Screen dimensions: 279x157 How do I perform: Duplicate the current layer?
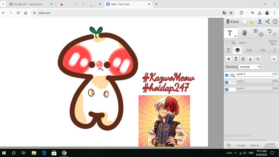pyautogui.click(x=243, y=59)
